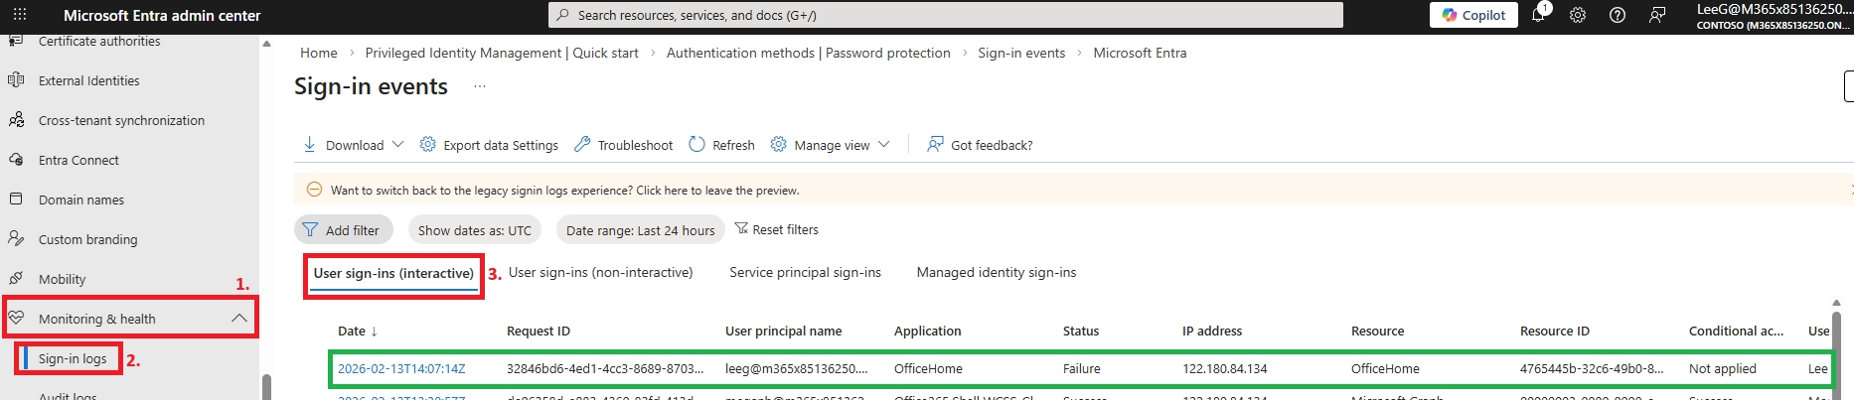This screenshot has width=1854, height=400.
Task: Click the External Identities sidebar icon
Action: pyautogui.click(x=16, y=80)
